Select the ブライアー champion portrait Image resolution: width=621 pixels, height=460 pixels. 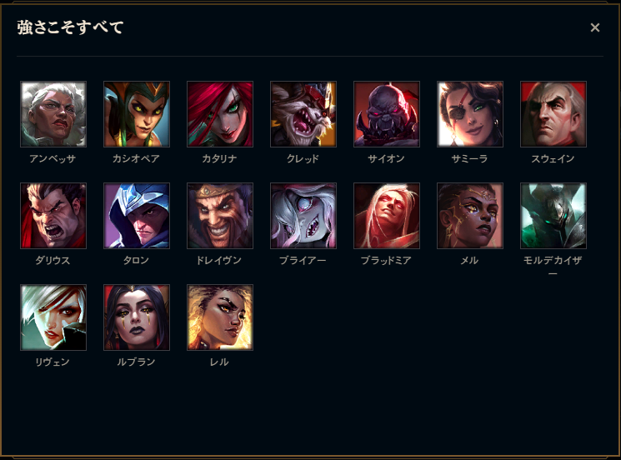pyautogui.click(x=303, y=216)
